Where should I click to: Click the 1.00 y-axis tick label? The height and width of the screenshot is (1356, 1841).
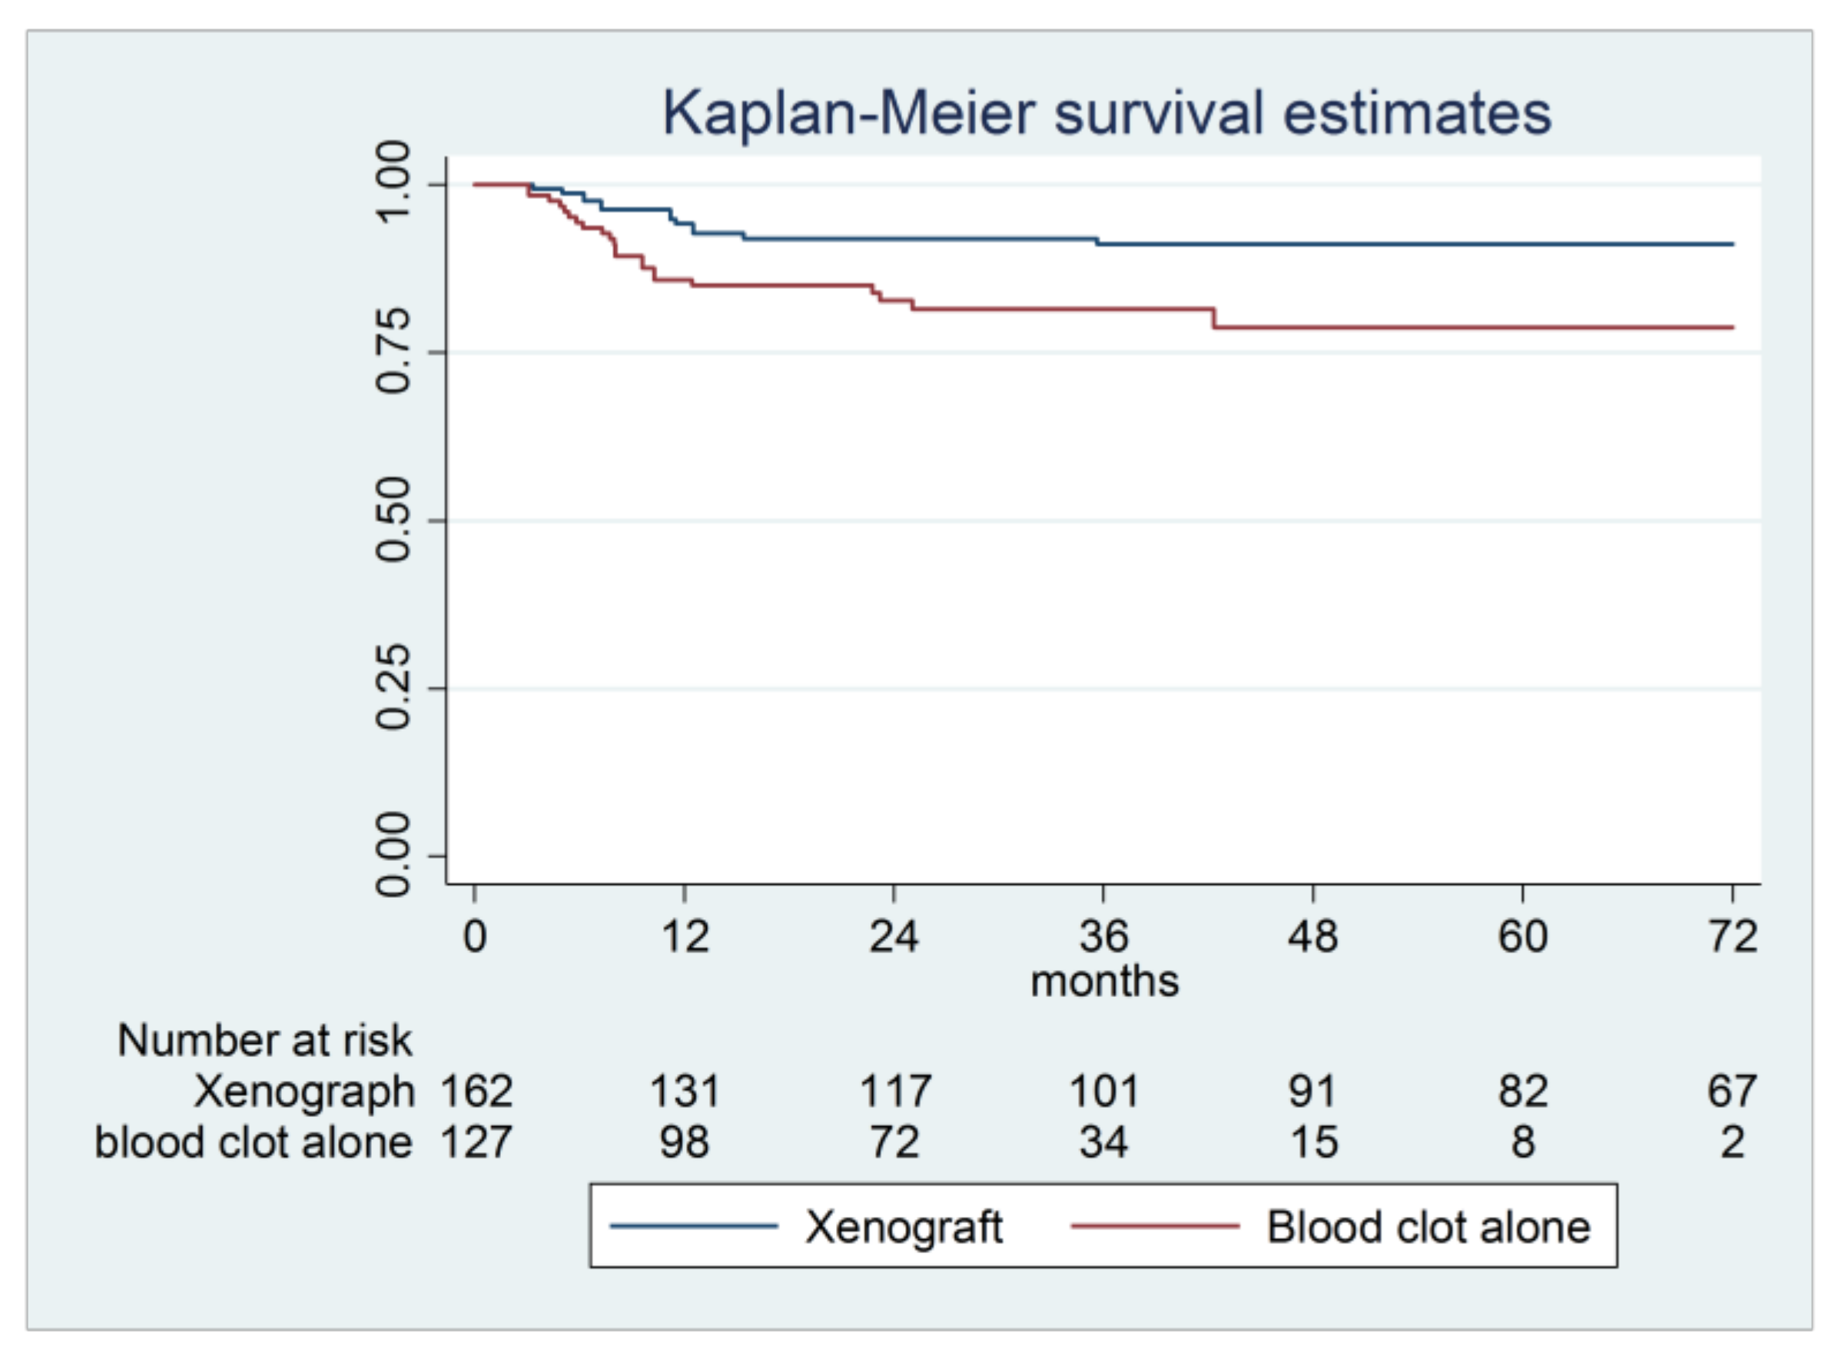point(392,182)
